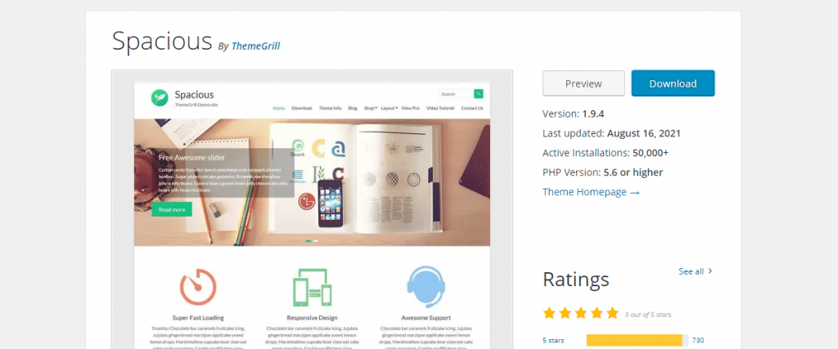Image resolution: width=838 pixels, height=349 pixels.
Task: Click the Search field in theme preview
Action: pos(456,94)
